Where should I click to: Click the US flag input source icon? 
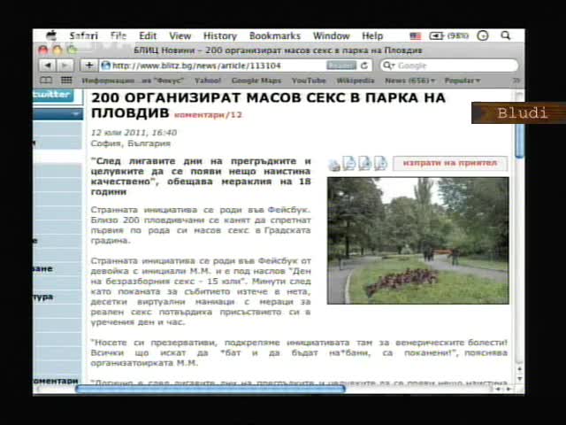pos(416,35)
